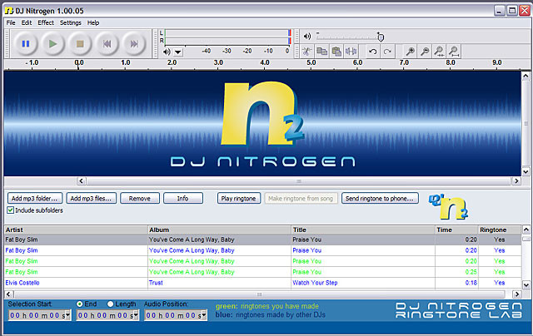Open the Settings menu
533x336 pixels.
(70, 22)
